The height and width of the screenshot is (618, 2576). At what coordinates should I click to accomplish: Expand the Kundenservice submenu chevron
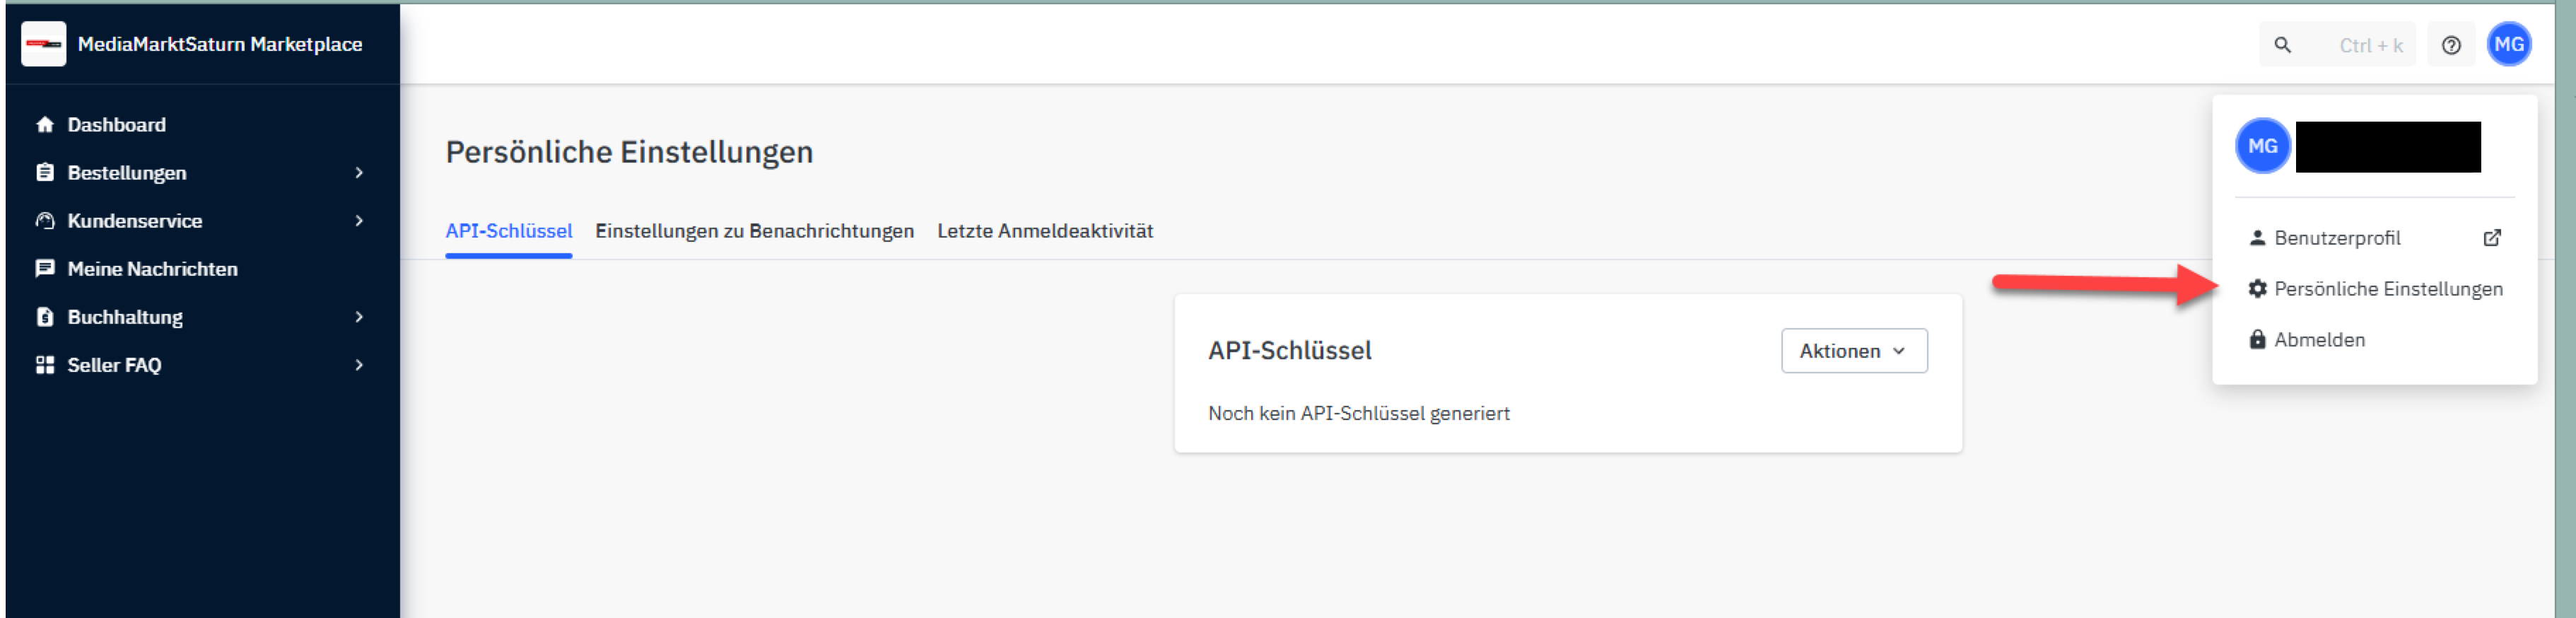(359, 221)
